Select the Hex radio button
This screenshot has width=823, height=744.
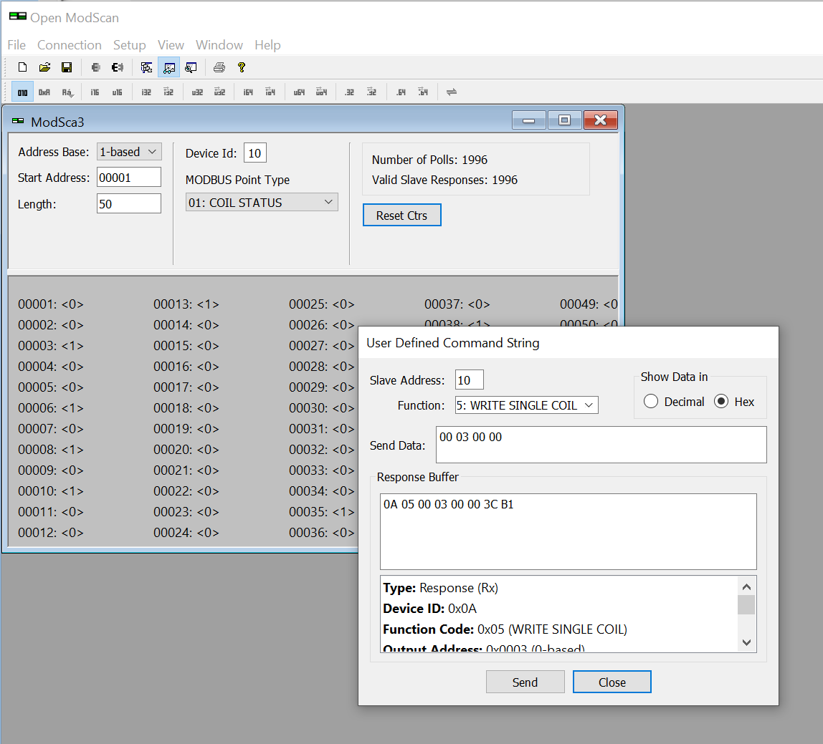(x=721, y=402)
